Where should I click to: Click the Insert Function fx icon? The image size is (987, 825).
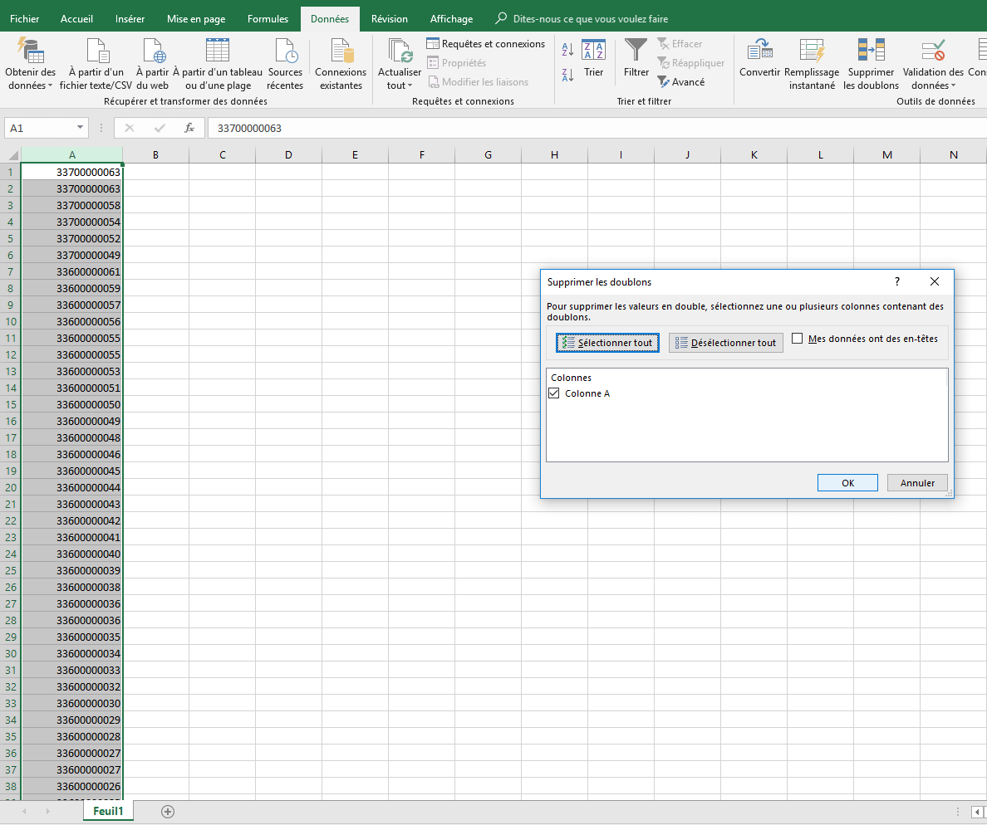(x=189, y=128)
